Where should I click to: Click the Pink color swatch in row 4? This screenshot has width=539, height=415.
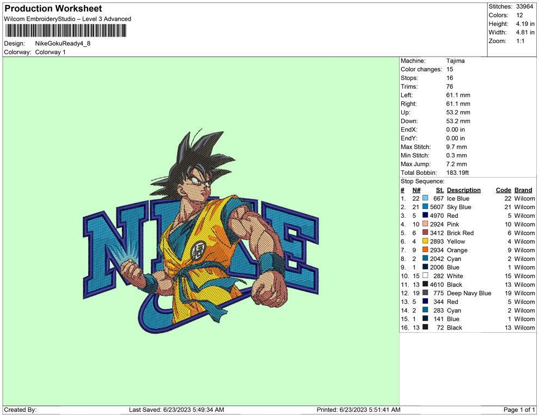pos(425,224)
